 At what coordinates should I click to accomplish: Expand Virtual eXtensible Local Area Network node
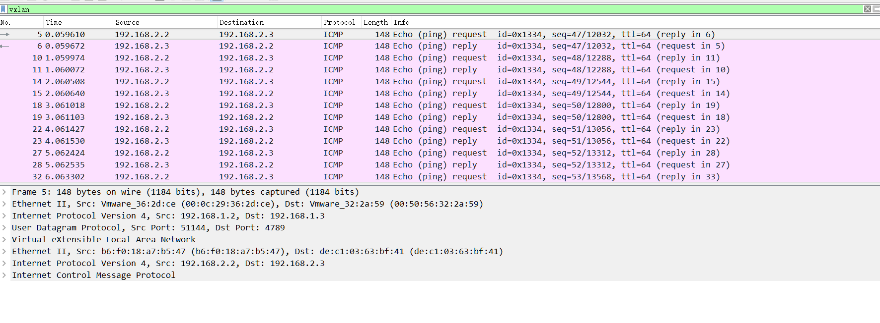coord(4,240)
